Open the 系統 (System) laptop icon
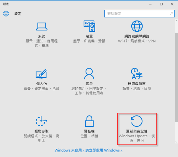The image size is (178, 157). pos(42,27)
